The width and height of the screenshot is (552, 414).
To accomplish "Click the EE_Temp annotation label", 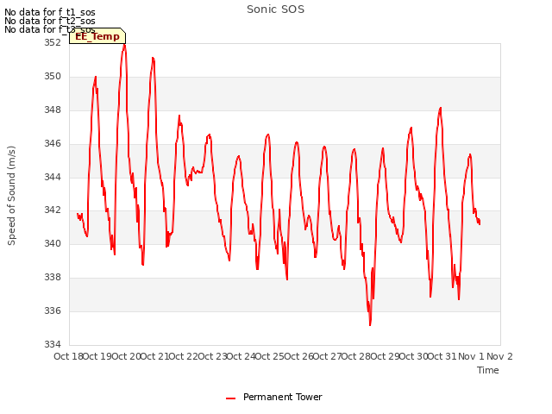I will point(97,36).
